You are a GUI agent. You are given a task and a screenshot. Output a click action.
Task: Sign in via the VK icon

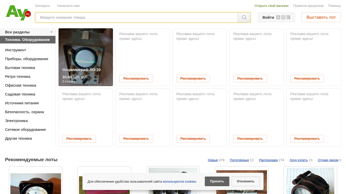(278, 17)
